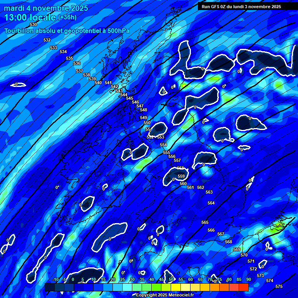Click the 549 geopotential contour label
298x298 pixels.
tap(144, 118)
